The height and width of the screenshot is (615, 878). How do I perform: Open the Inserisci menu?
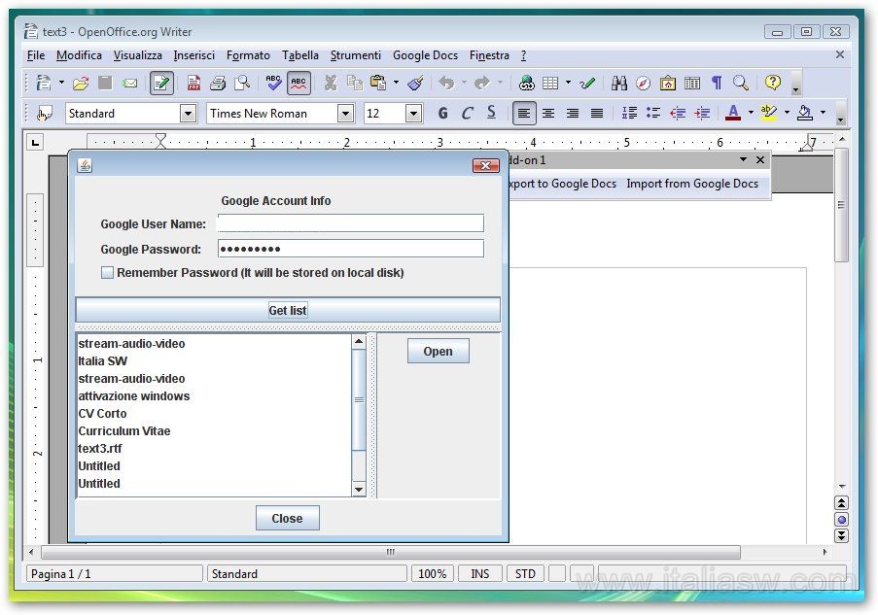coord(193,55)
